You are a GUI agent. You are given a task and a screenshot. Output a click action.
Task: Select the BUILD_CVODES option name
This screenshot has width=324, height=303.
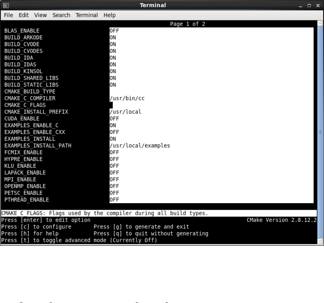click(x=23, y=51)
